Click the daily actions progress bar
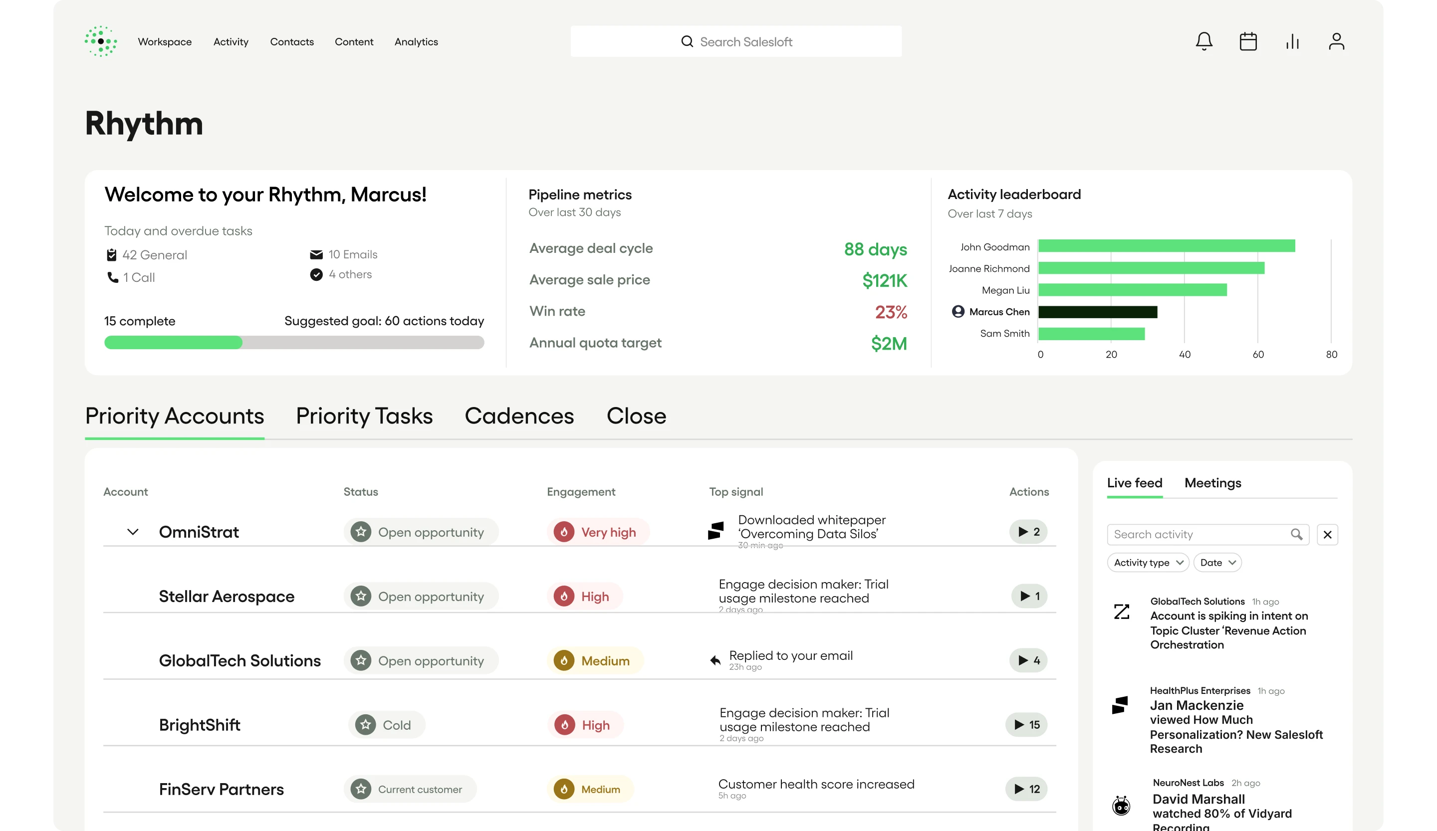The width and height of the screenshot is (1437, 831). 294,342
